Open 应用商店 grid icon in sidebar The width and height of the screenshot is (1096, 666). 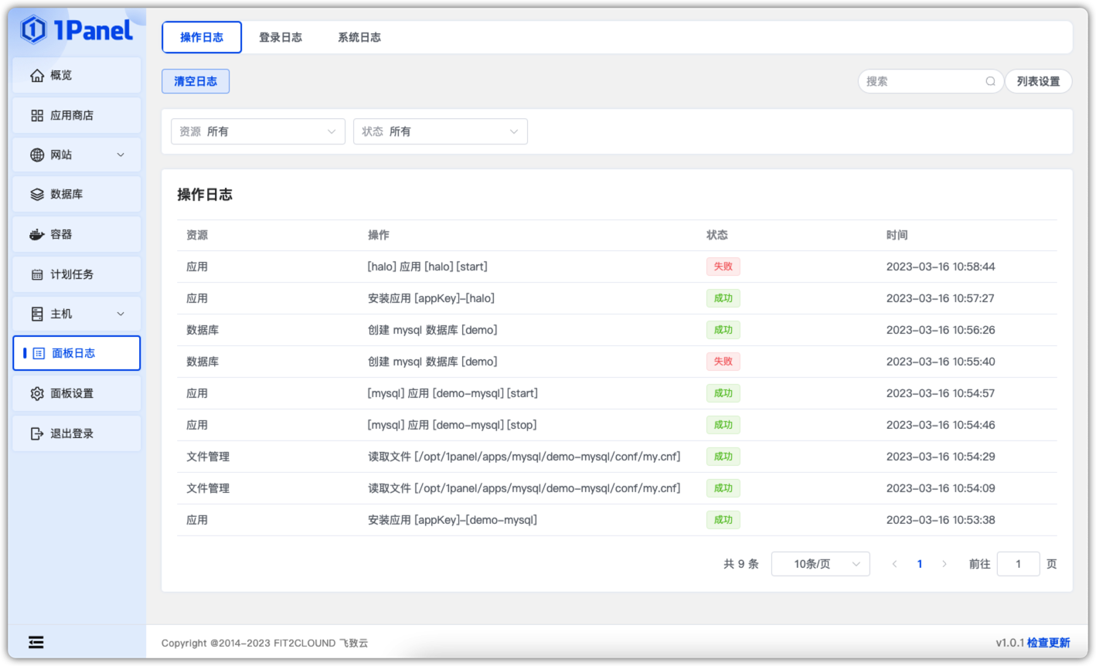(x=37, y=115)
